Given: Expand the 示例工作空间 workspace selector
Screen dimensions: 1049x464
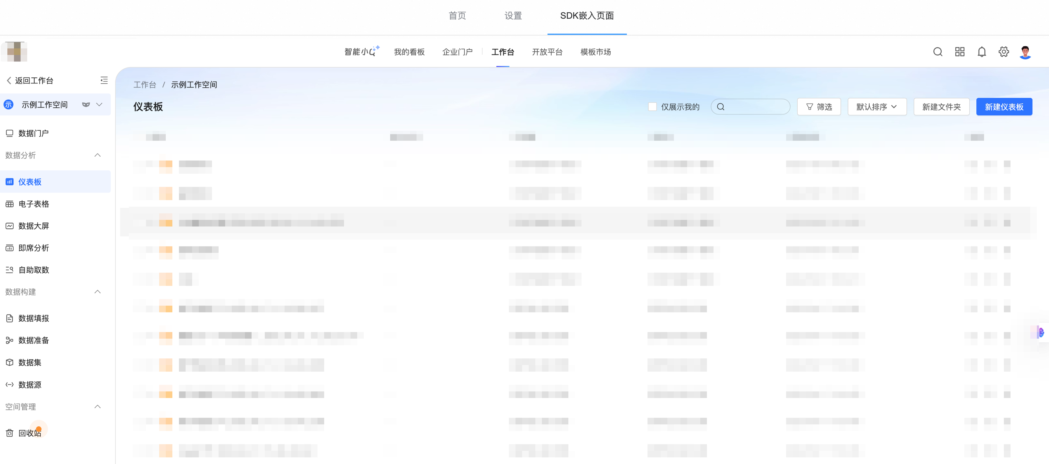Looking at the screenshot, I should coord(99,105).
